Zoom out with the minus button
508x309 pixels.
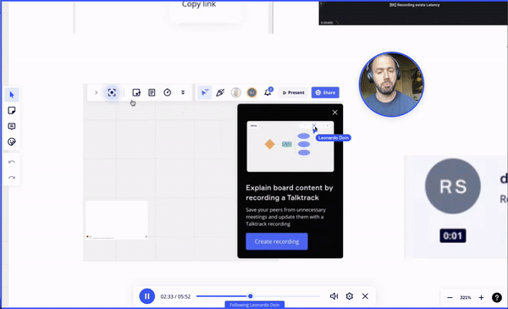[450, 297]
